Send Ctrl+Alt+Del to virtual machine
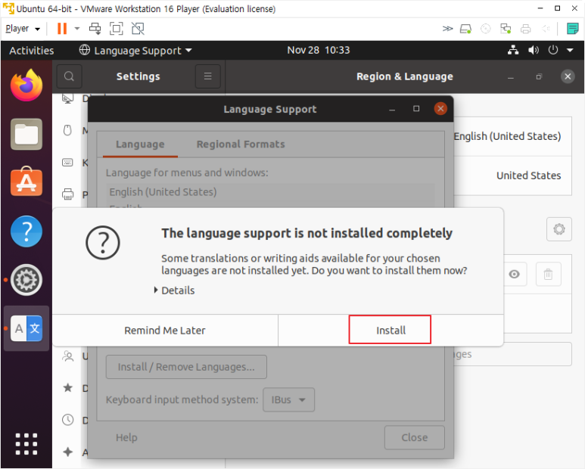 [95, 29]
